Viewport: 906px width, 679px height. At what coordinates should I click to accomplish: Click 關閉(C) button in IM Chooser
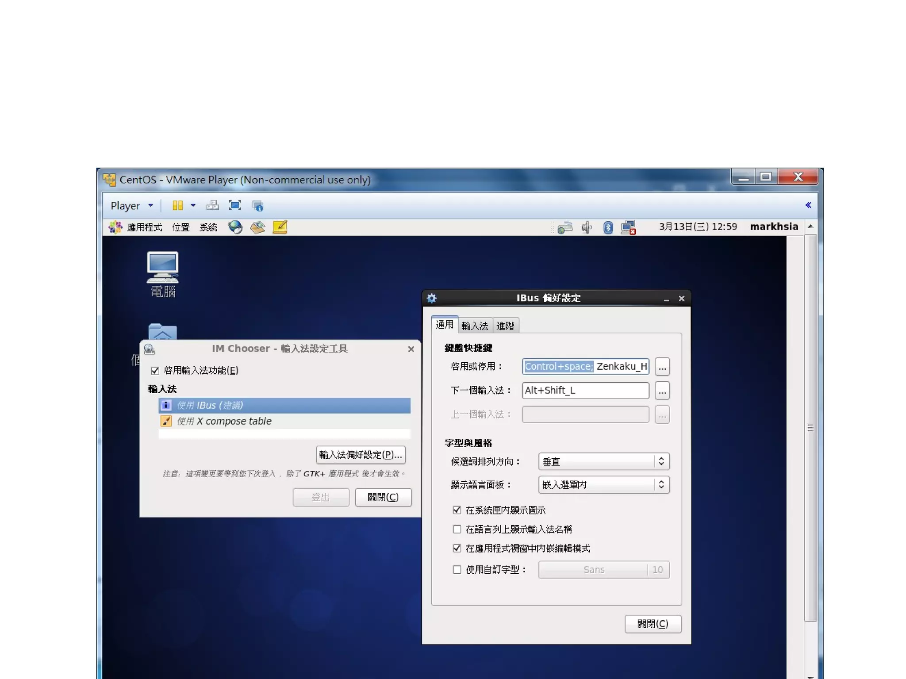point(383,497)
